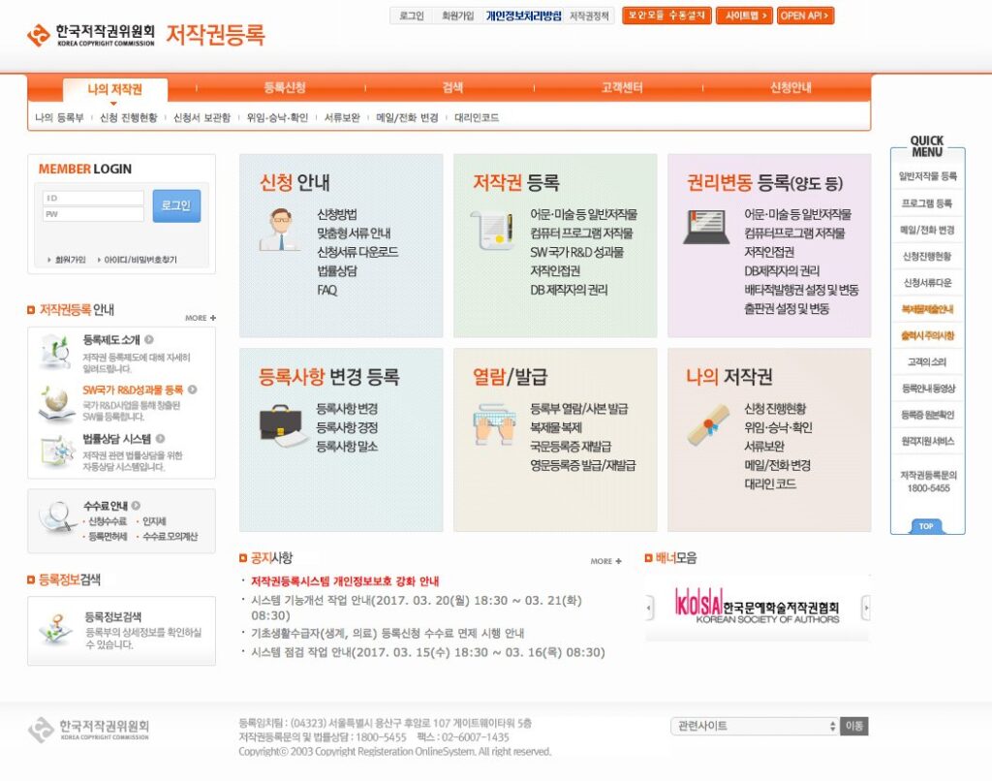This screenshot has height=781, width=992.
Task: Expand 공지사항 list with MORE +
Action: tap(605, 561)
